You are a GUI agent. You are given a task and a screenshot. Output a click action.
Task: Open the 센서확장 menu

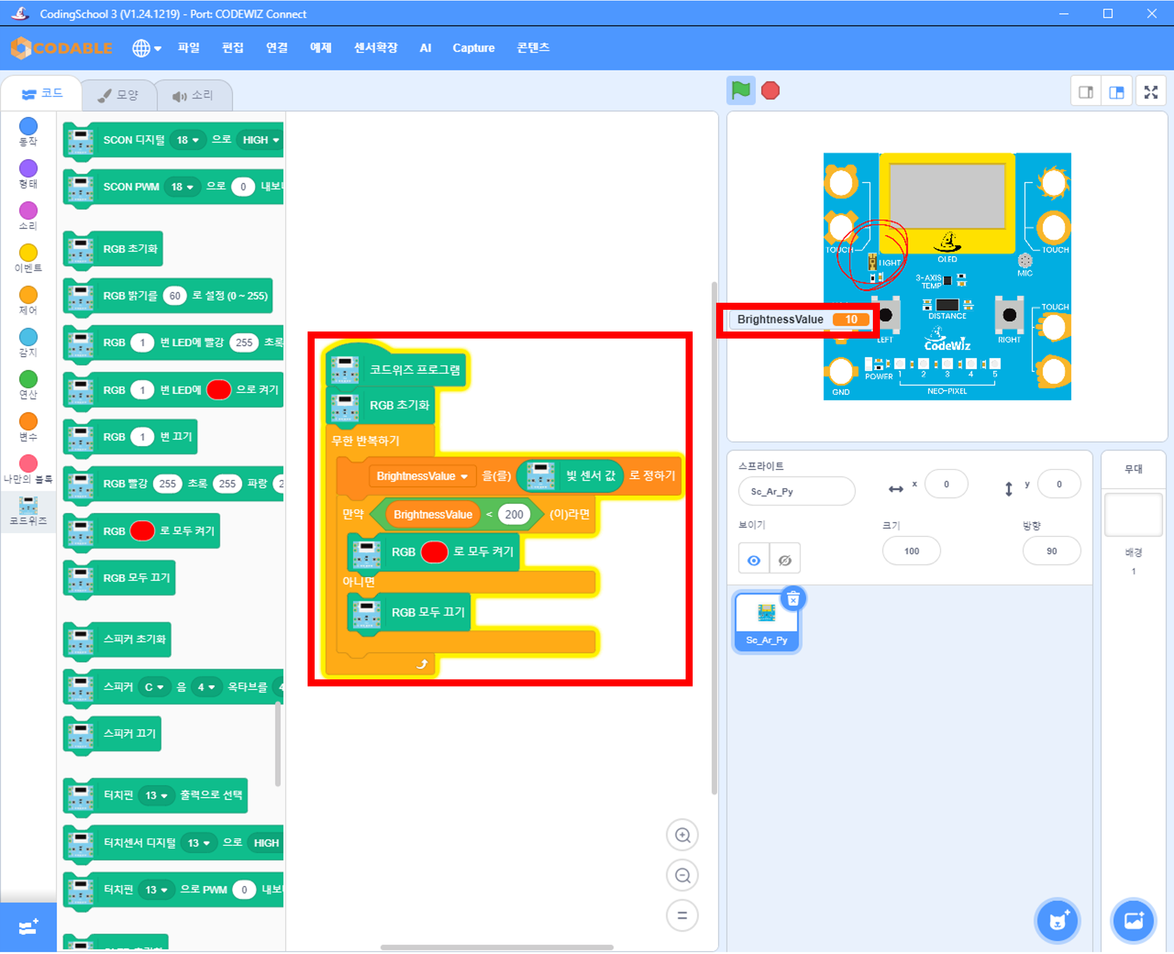click(x=376, y=48)
